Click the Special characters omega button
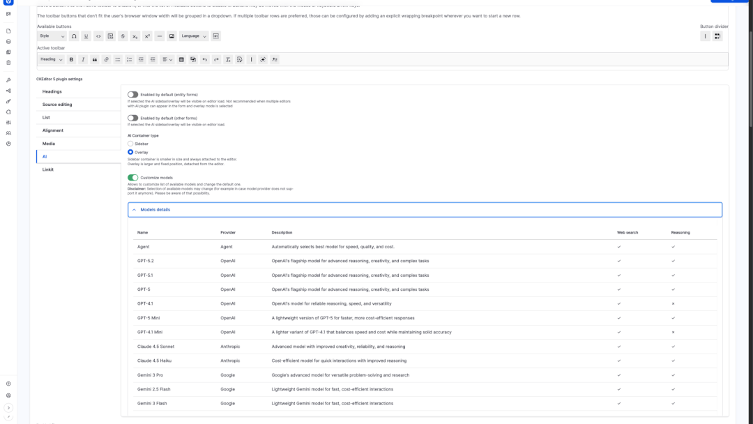Viewport: 753px width, 424px height. 74,36
